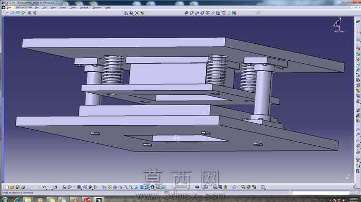The height and width of the screenshot is (202, 361).
Task: Select the Coincidence Constraint tool
Action: click(x=186, y=13)
